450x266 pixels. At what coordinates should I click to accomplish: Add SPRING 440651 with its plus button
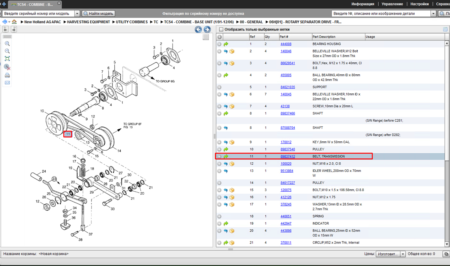(219, 217)
